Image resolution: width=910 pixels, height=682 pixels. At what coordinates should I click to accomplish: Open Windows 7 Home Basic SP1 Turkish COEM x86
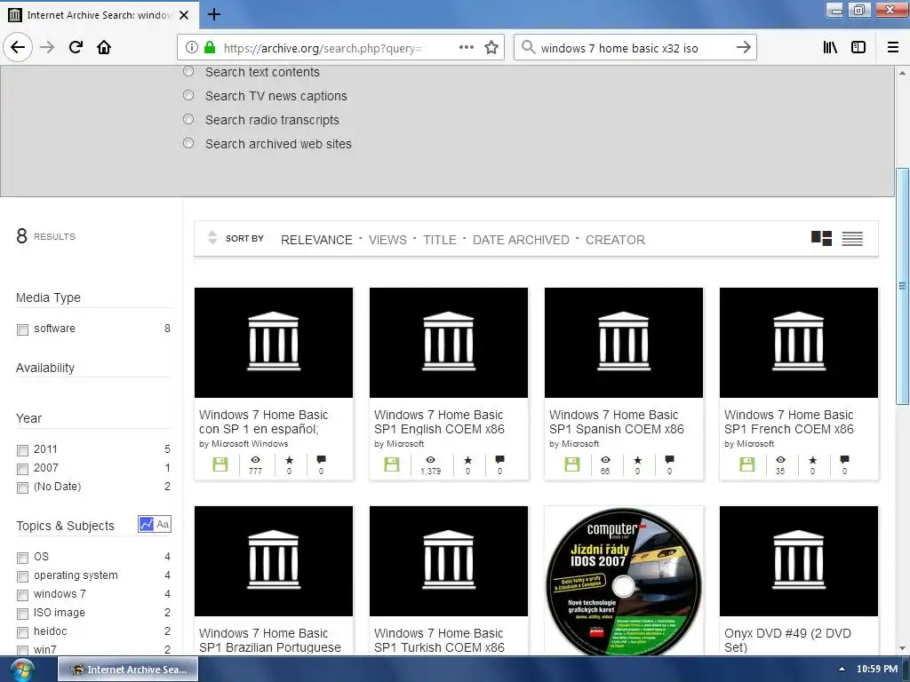click(439, 640)
